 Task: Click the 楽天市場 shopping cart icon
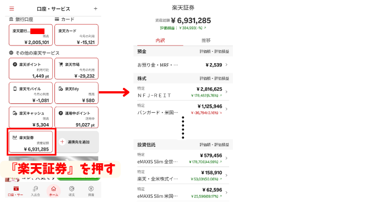tap(61, 64)
